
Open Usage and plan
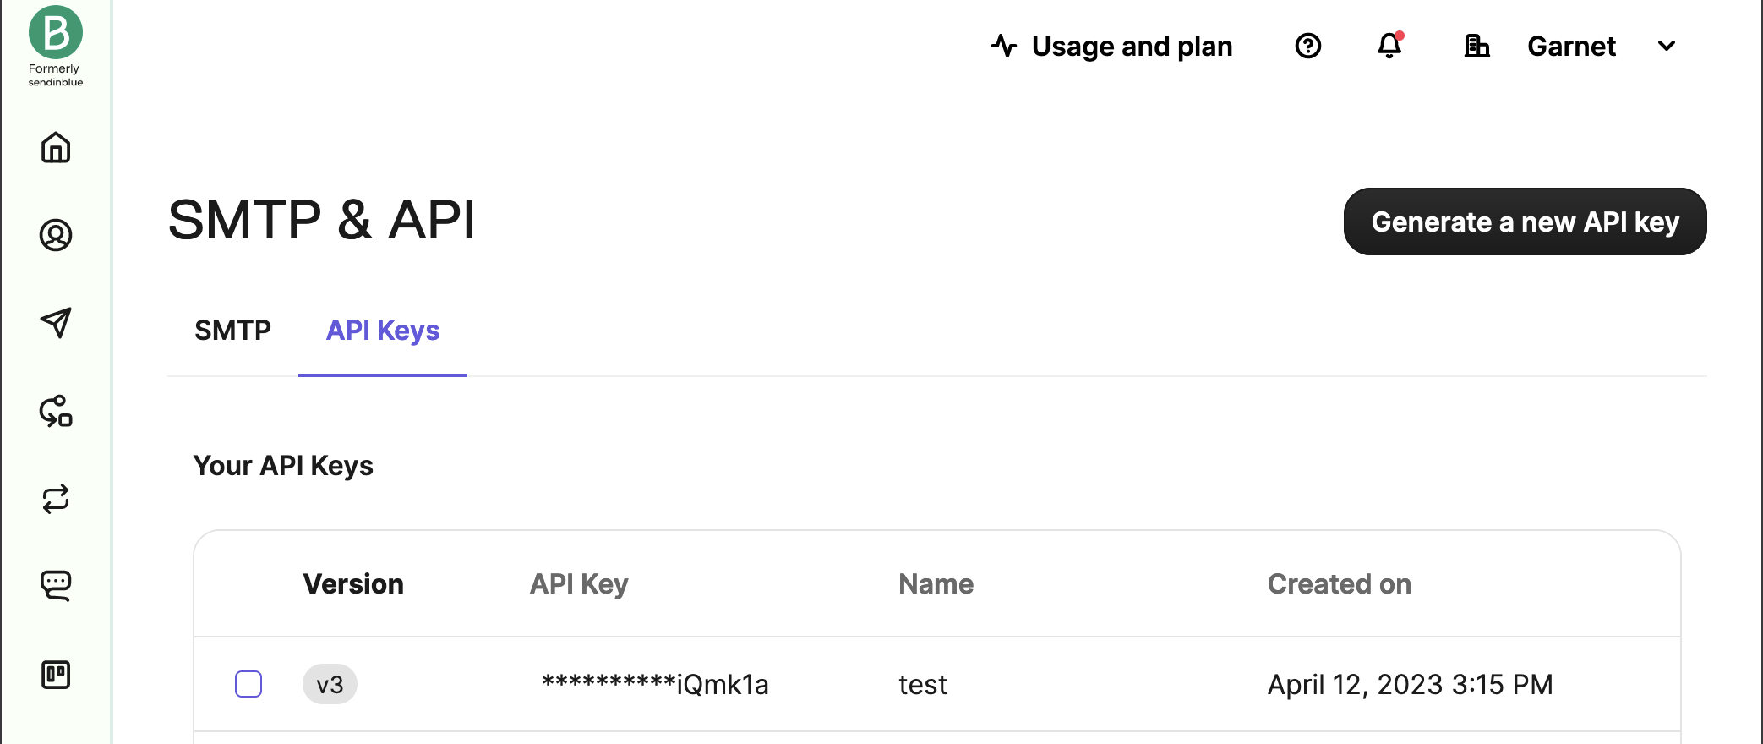[x=1133, y=46]
